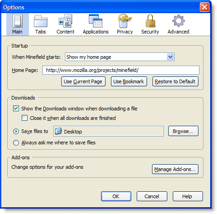Click the 'Change options for your add-ons' text
This screenshot has height=214, width=217.
47,167
